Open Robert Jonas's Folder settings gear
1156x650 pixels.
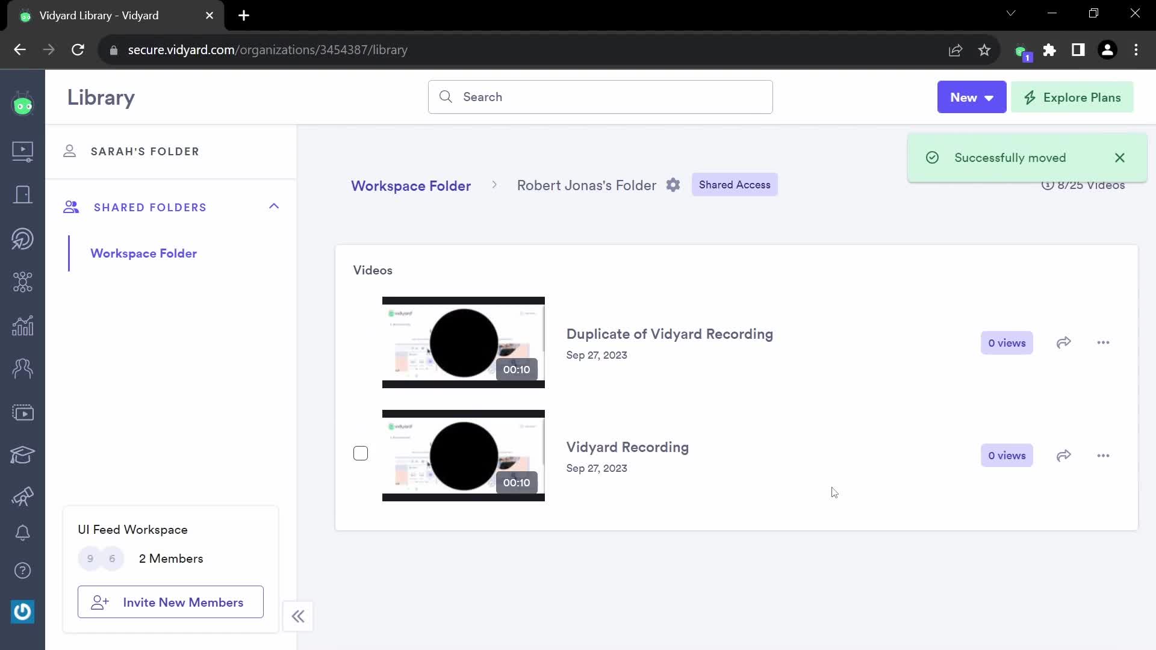click(673, 185)
